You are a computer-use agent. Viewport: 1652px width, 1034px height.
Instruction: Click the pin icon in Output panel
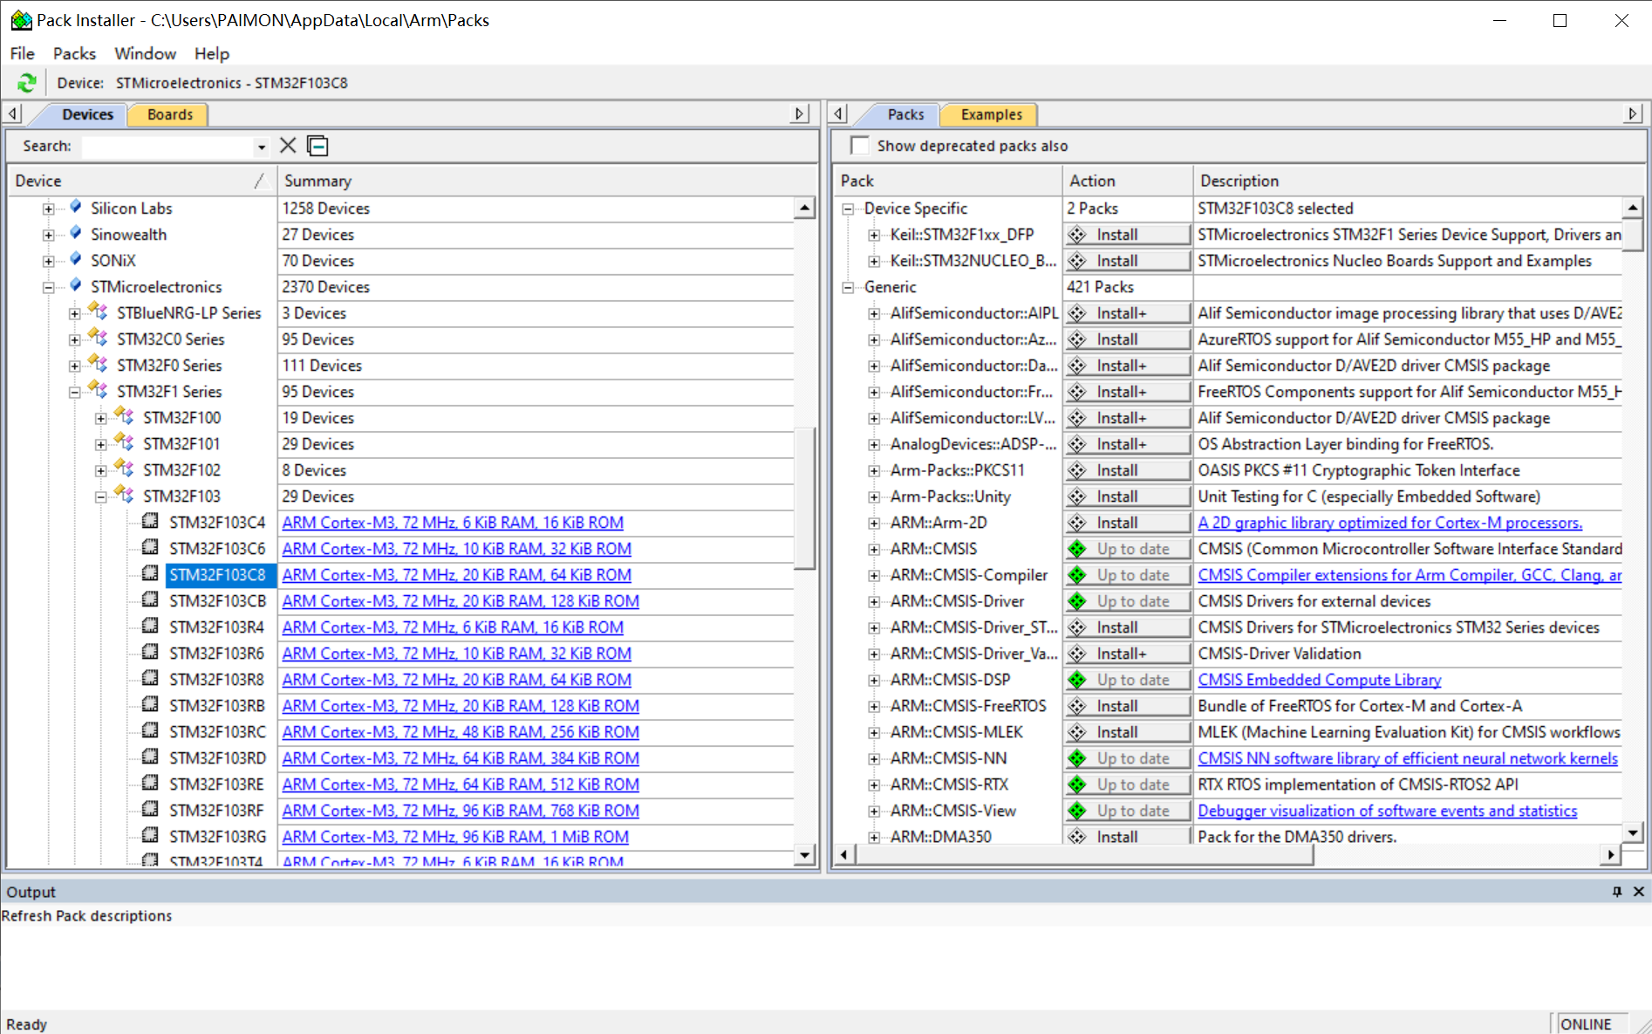click(x=1616, y=891)
